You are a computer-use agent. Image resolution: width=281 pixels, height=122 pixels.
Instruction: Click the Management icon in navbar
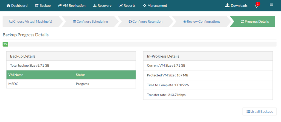click(145, 5)
